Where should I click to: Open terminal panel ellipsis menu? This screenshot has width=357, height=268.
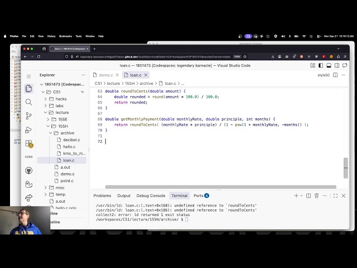[325, 196]
